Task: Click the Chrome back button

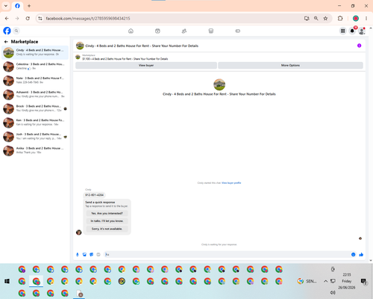Action: coord(7,19)
